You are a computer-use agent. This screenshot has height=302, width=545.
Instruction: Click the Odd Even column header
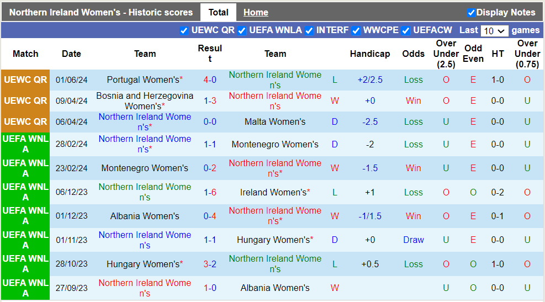click(473, 54)
